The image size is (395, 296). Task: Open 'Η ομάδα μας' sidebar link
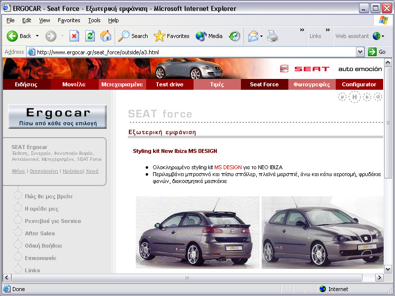(41, 209)
